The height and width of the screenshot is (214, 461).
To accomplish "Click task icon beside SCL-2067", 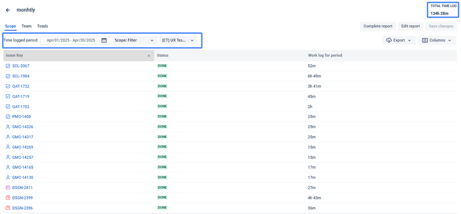I will click(x=8, y=66).
